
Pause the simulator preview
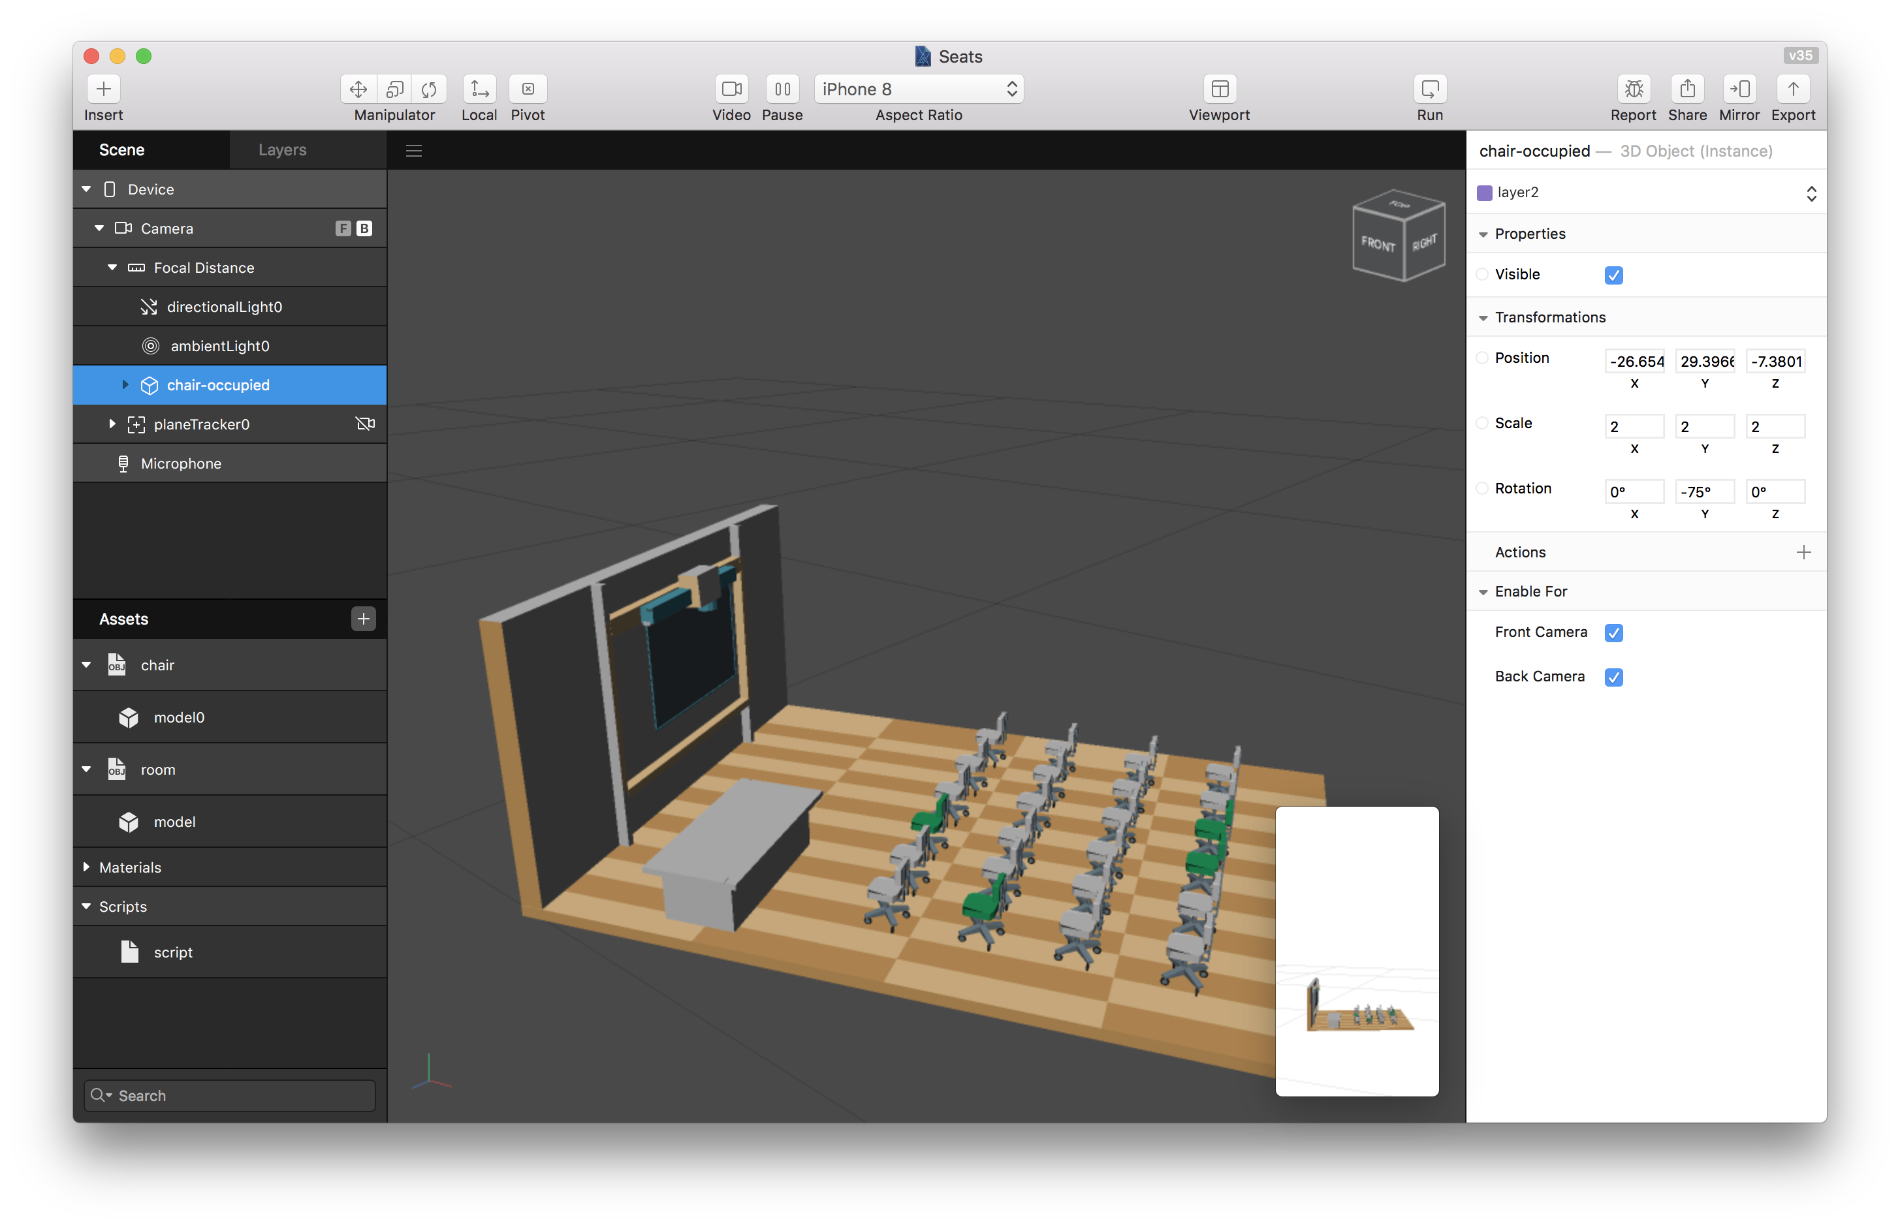(x=782, y=89)
